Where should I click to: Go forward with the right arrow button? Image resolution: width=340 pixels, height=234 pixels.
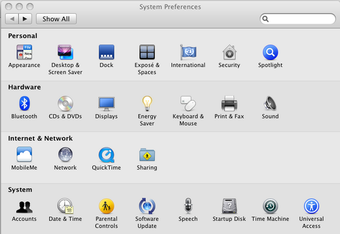(x=25, y=19)
